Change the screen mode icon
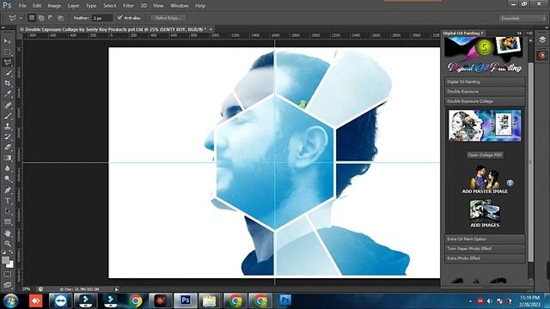550x309 pixels. pos(8,285)
